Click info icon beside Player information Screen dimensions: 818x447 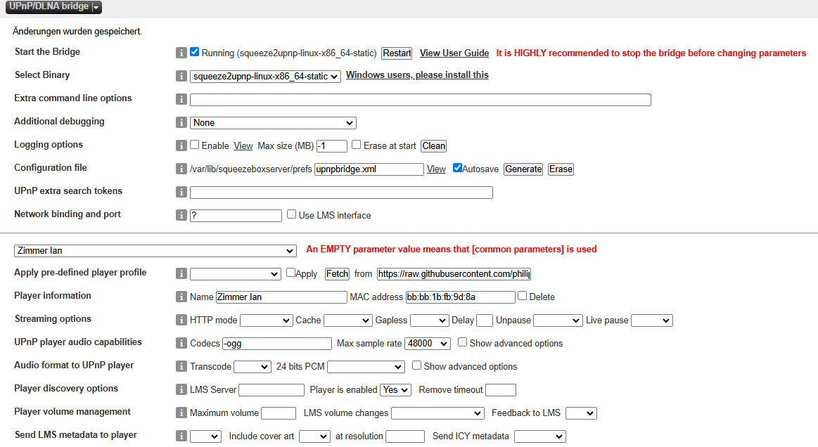point(181,297)
